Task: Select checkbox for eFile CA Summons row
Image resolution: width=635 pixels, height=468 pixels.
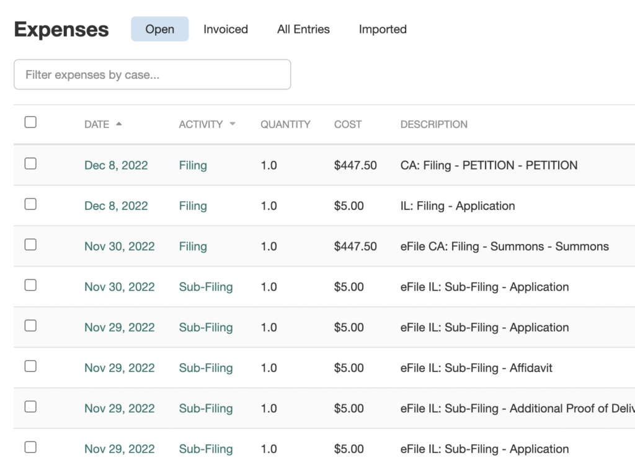Action: (30, 245)
